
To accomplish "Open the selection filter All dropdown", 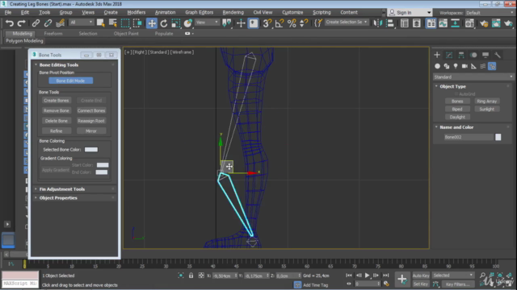I will tap(81, 23).
